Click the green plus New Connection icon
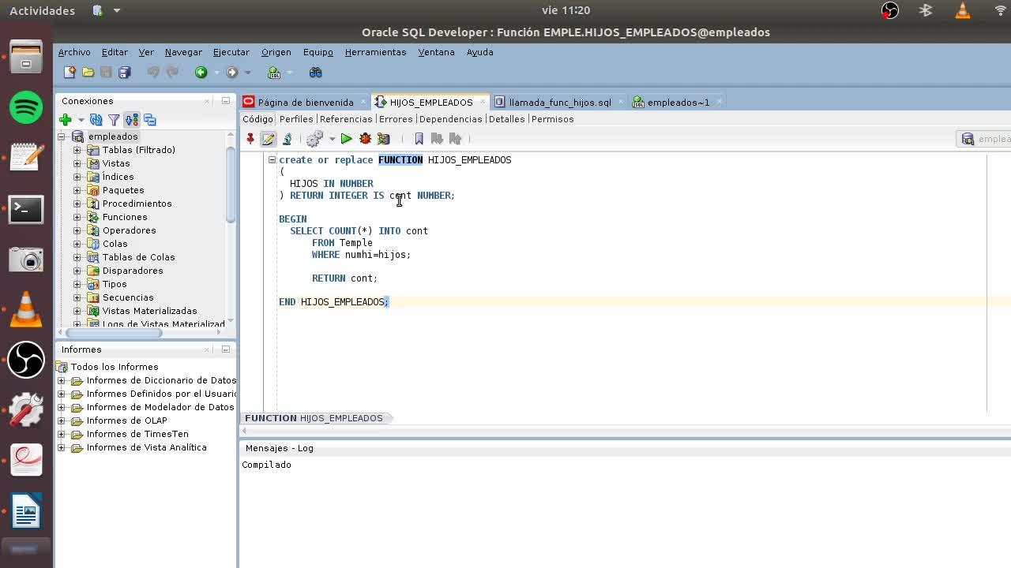 tap(66, 120)
